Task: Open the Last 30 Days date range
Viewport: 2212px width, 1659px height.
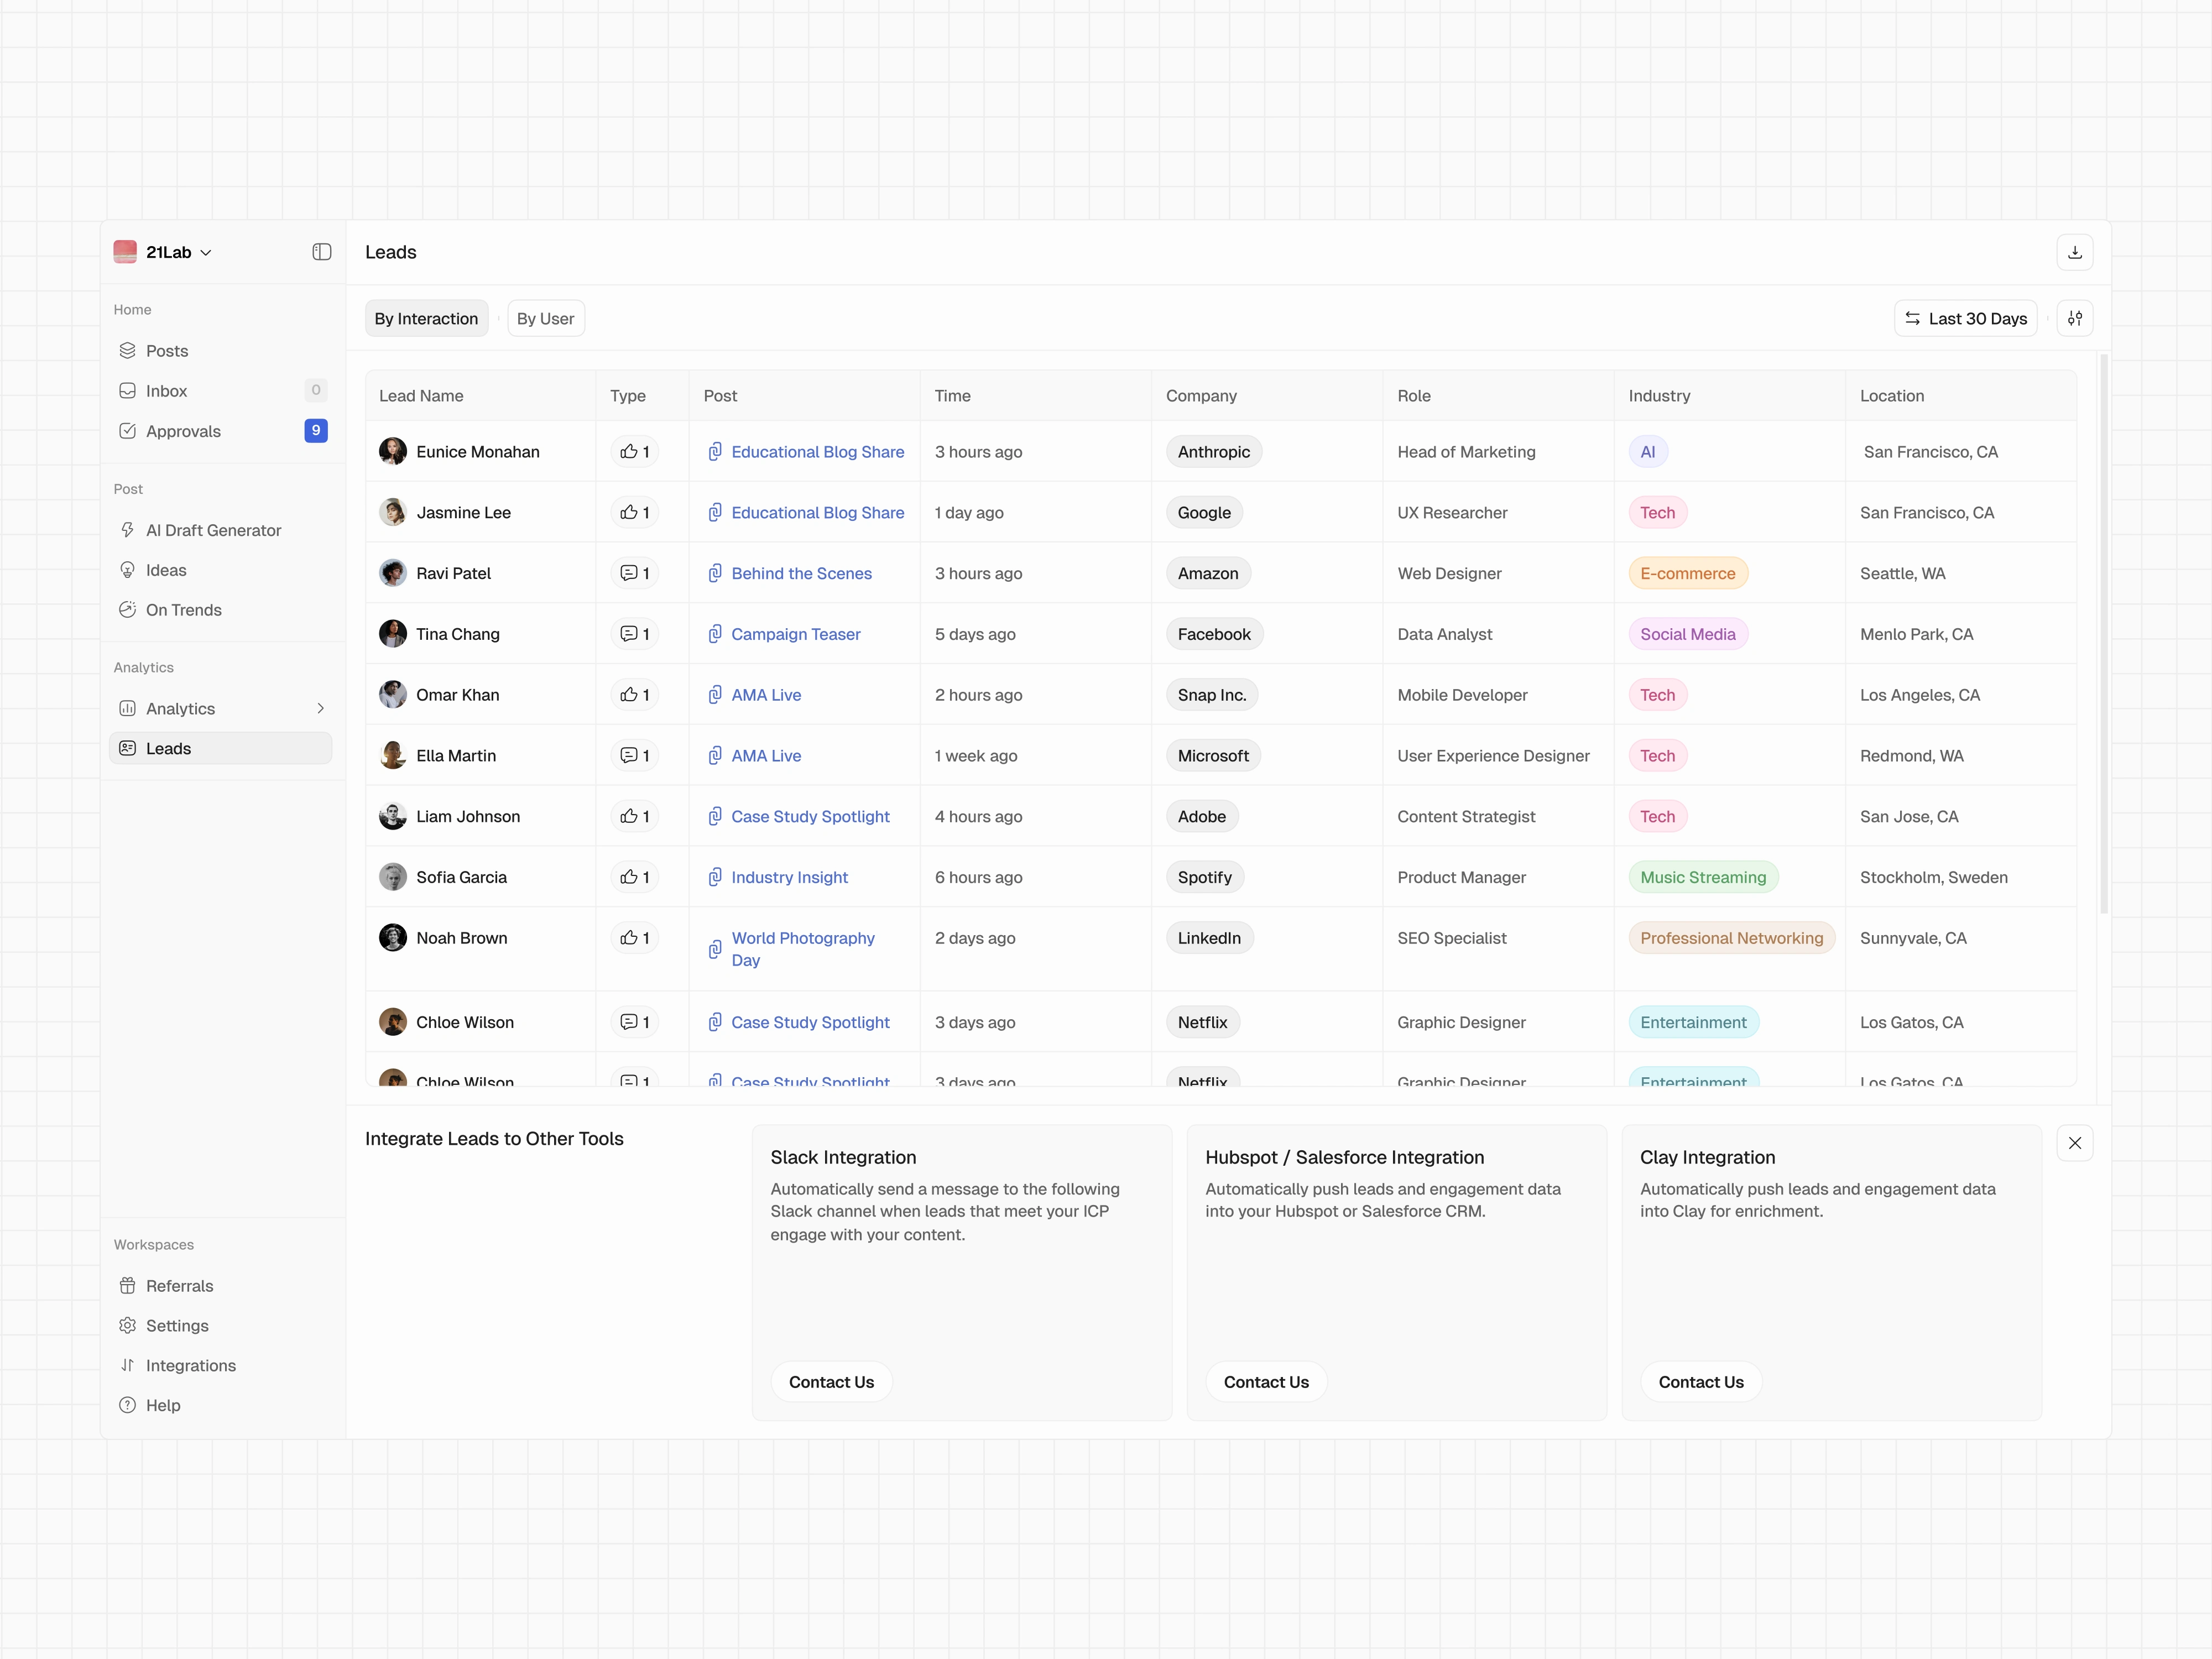Action: pos(1965,318)
